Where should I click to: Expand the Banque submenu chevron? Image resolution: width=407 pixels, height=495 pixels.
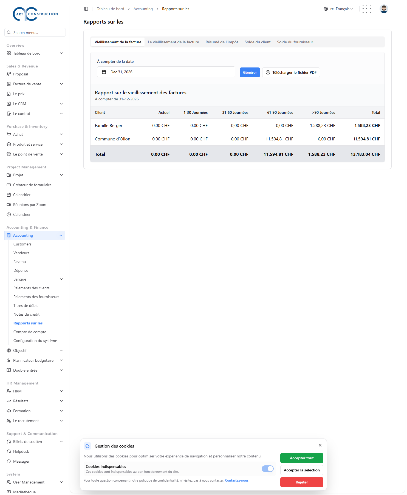coord(61,279)
